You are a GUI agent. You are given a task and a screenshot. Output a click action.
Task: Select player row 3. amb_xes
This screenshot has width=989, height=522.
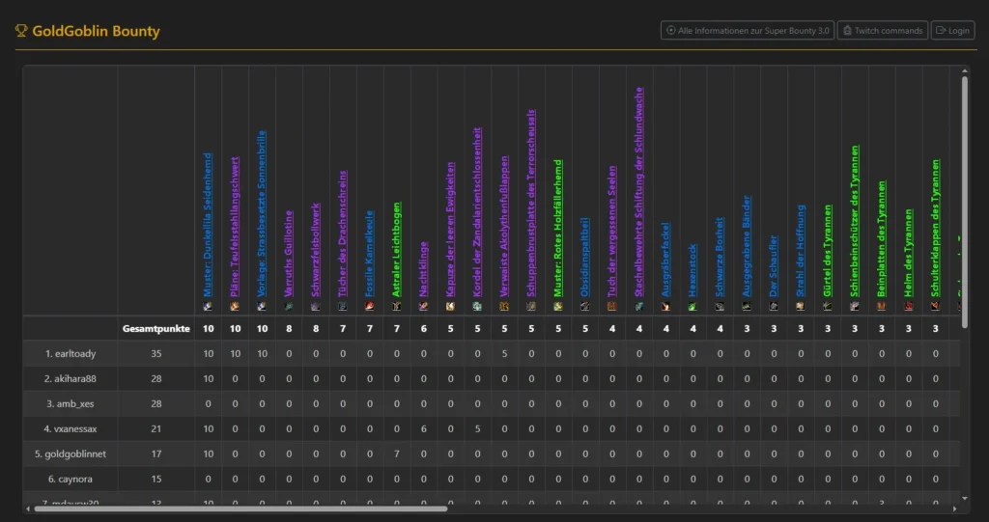(x=492, y=403)
